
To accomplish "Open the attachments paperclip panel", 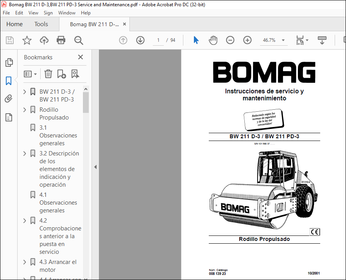I will 9,98.
